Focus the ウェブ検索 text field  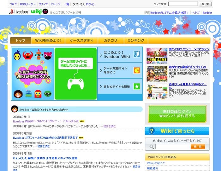(183, 4)
